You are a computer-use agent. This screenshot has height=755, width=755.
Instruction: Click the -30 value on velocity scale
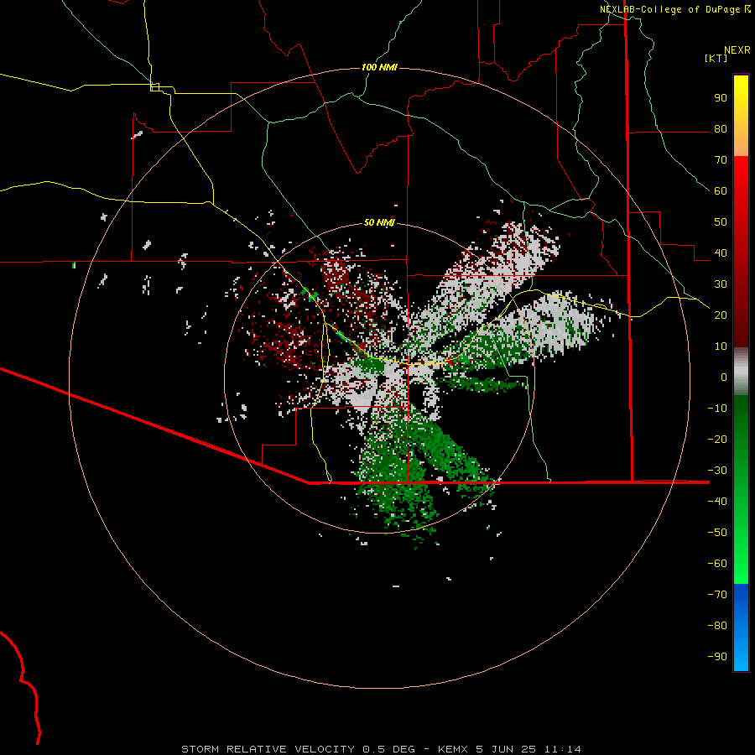click(x=717, y=471)
